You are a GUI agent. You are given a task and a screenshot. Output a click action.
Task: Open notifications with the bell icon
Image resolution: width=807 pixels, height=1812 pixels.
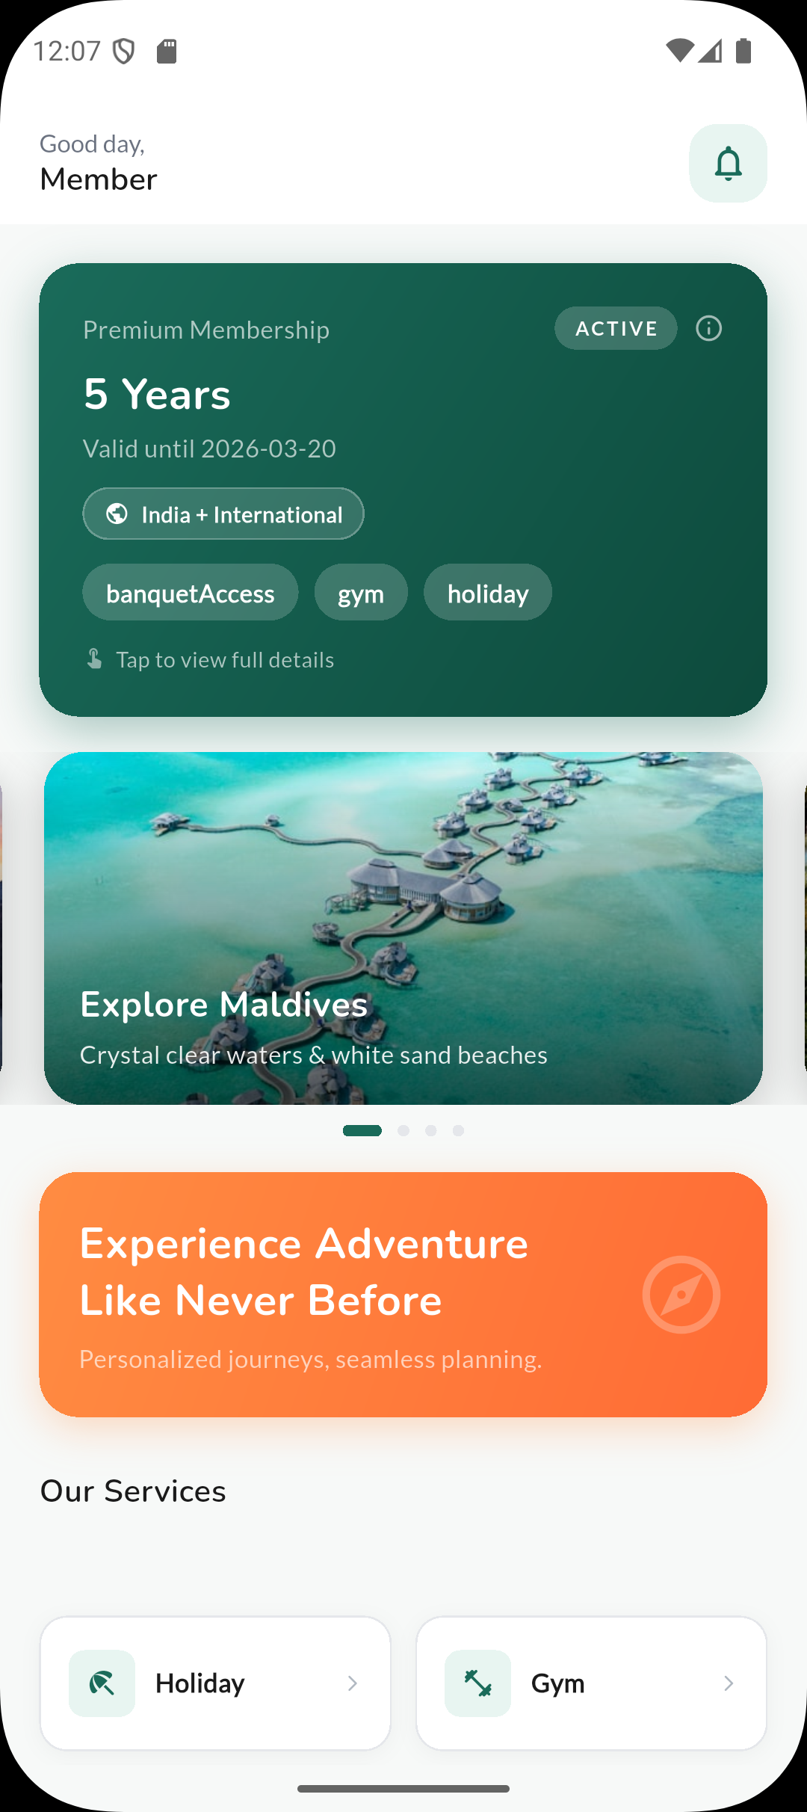click(728, 163)
